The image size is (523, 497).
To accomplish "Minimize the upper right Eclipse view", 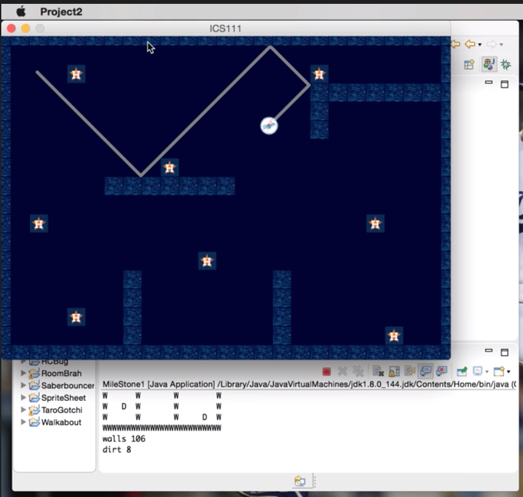I will [x=488, y=83].
